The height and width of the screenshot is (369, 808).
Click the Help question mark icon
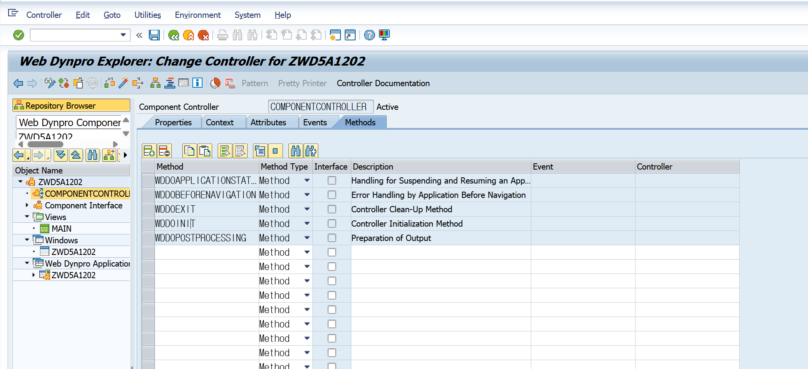(369, 35)
